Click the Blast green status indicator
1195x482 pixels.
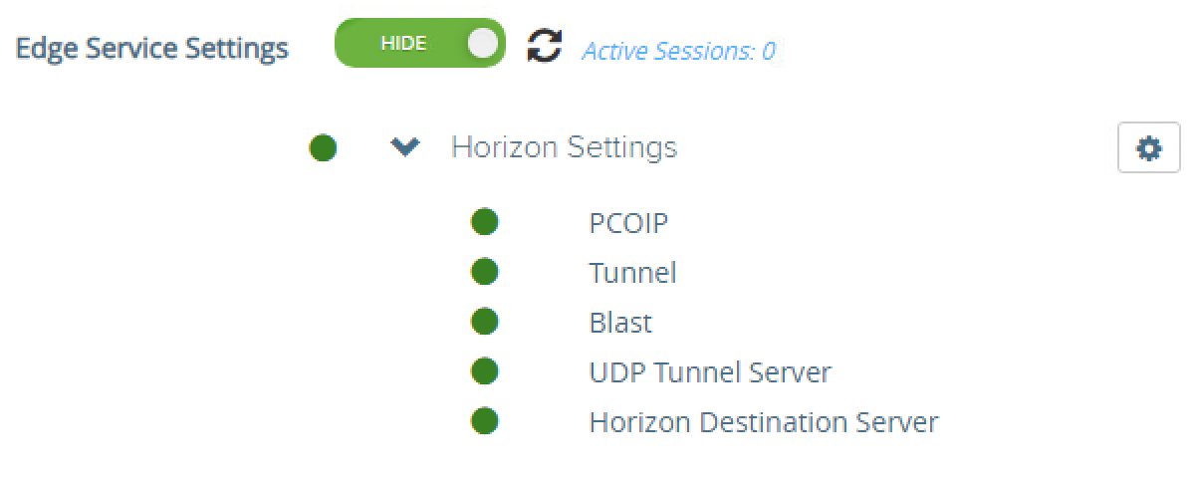point(484,322)
